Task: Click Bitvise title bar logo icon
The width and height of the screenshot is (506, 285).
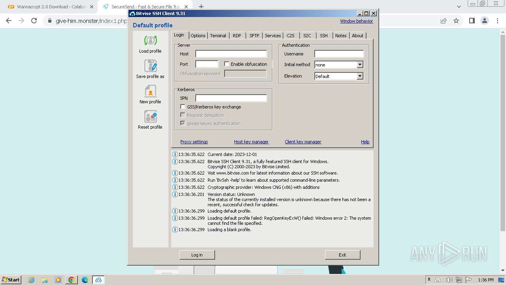Action: coord(132,13)
